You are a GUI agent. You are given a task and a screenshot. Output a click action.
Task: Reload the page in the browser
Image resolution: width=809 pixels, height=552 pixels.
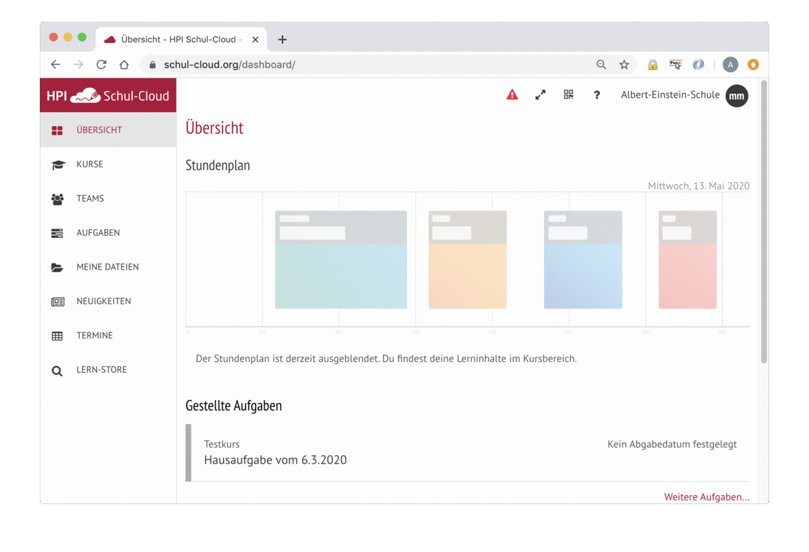coord(101,65)
